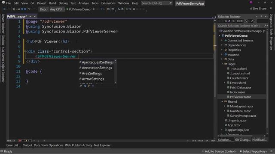Click the error count icon below the editor
The width and height of the screenshot is (275, 154).
click(x=19, y=141)
